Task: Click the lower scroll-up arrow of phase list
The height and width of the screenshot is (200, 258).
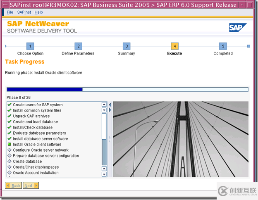Action: click(x=104, y=169)
